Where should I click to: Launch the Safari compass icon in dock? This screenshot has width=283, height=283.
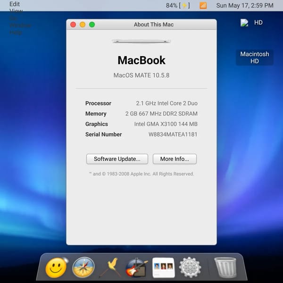click(x=83, y=267)
